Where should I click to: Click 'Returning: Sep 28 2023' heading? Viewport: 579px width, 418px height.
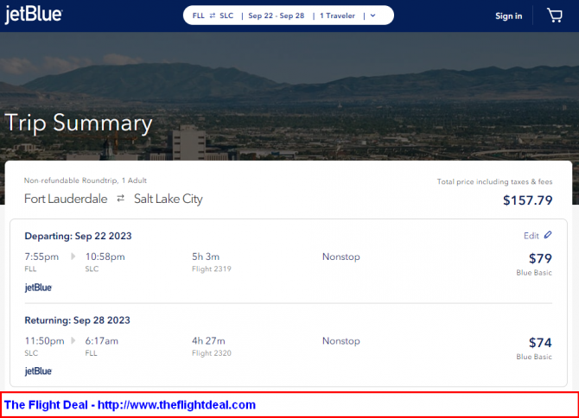[77, 320]
